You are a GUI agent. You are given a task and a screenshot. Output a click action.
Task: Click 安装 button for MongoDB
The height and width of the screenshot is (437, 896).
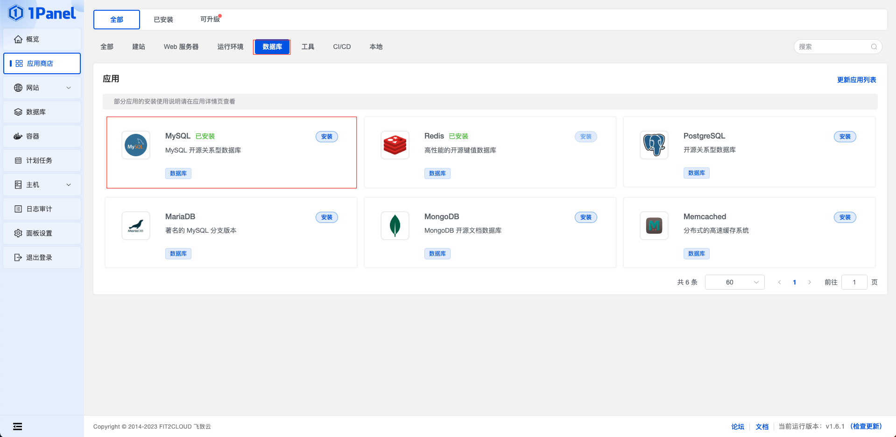[x=586, y=217]
